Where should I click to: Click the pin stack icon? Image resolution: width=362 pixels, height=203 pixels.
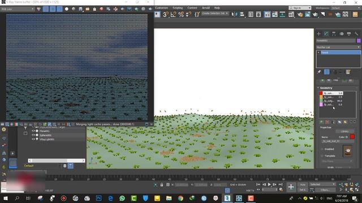[319, 72]
